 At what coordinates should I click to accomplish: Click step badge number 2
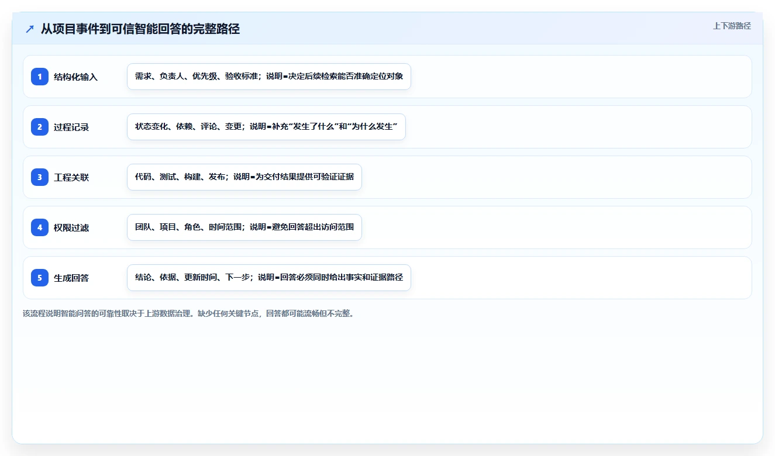[x=40, y=127]
